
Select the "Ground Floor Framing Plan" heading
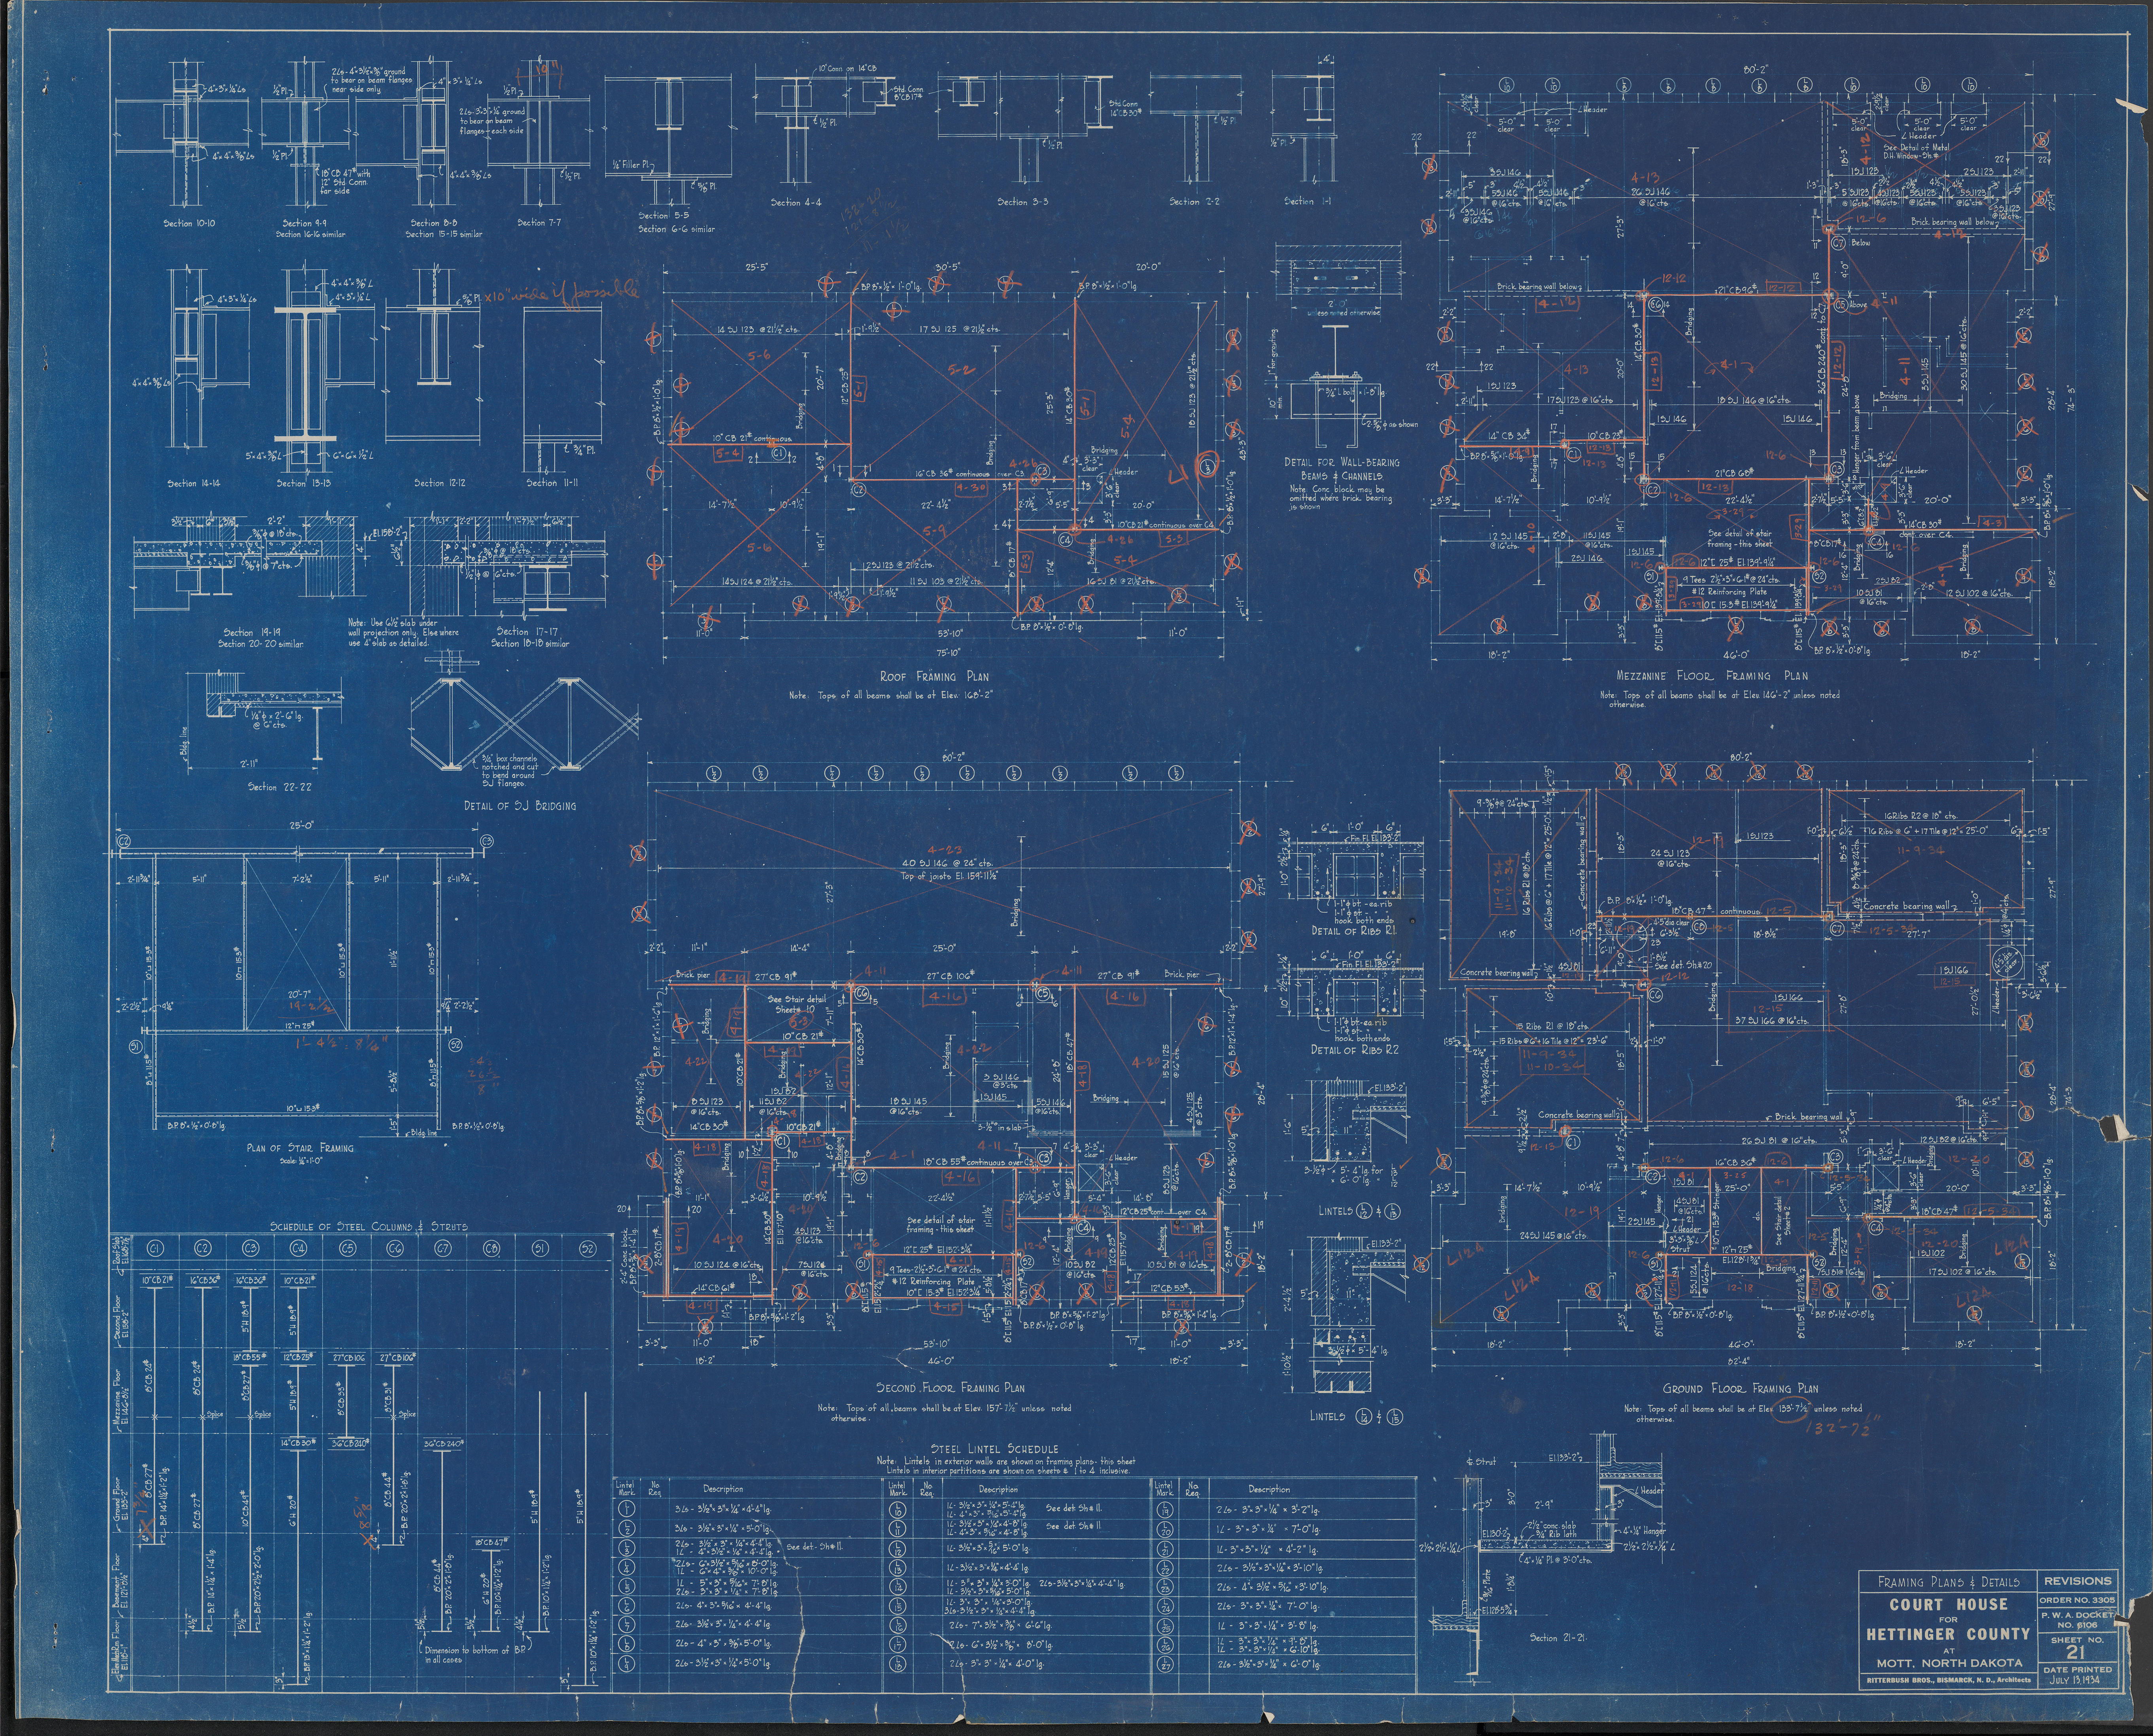1740,1388
